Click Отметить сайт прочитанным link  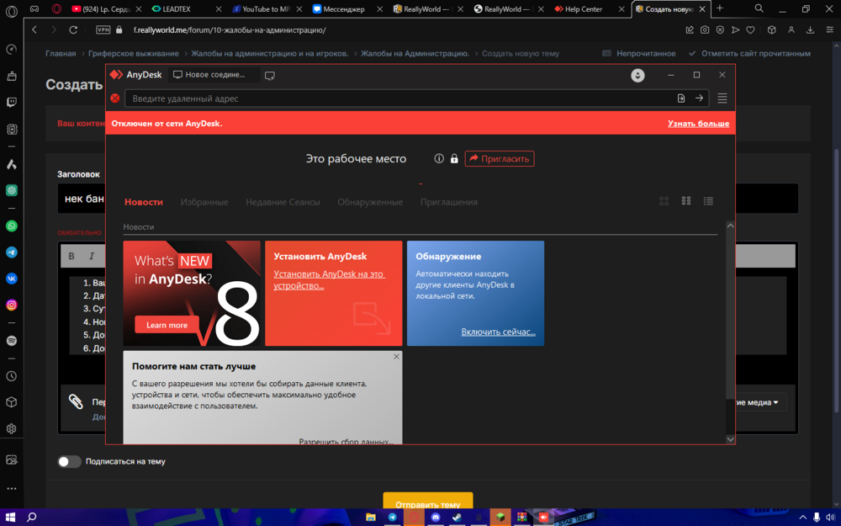(x=750, y=53)
